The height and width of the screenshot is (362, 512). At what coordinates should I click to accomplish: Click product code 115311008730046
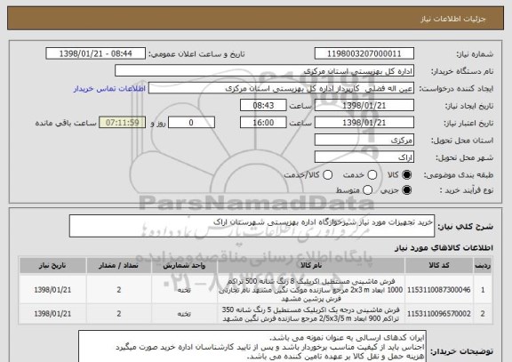point(439,290)
